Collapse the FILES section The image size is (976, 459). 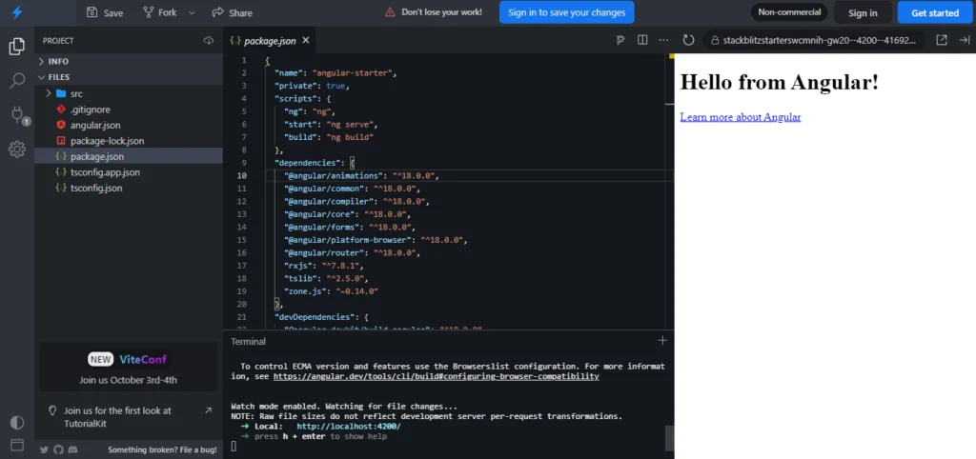click(x=129, y=77)
